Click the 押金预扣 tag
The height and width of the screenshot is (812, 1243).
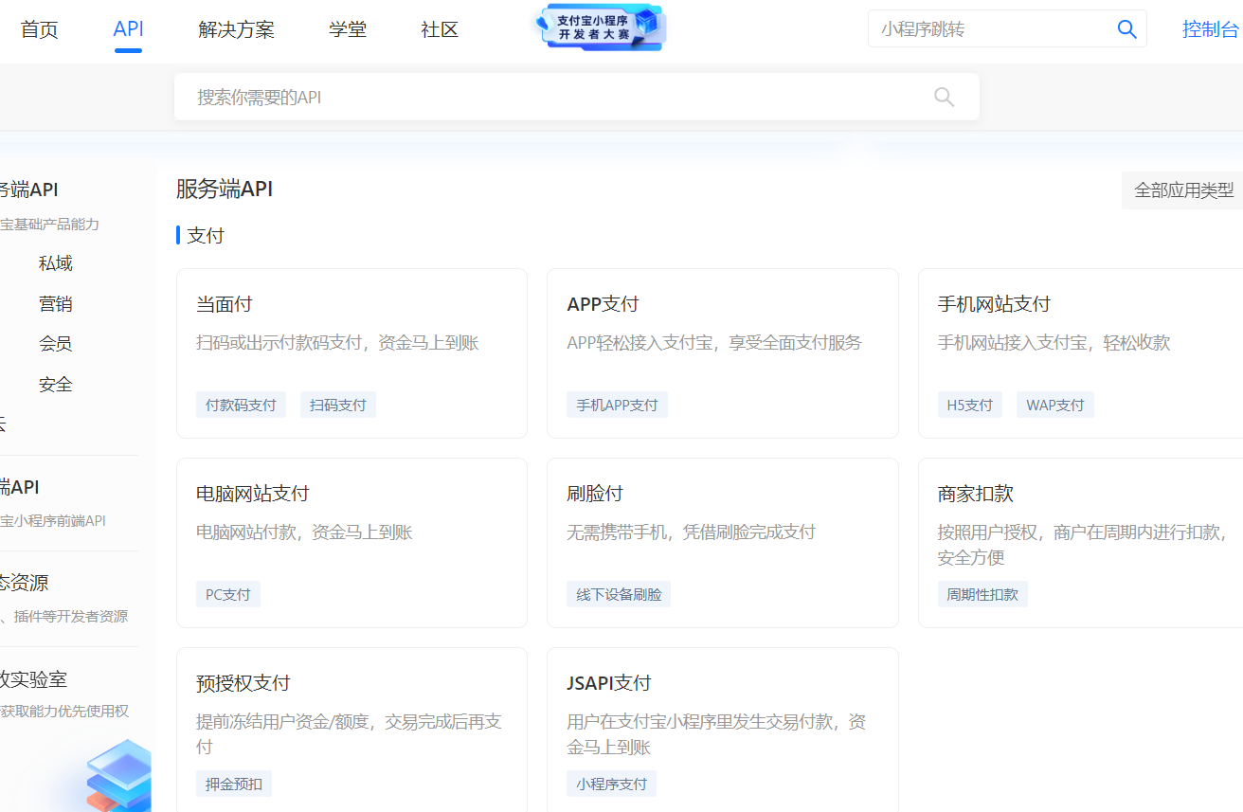(234, 784)
